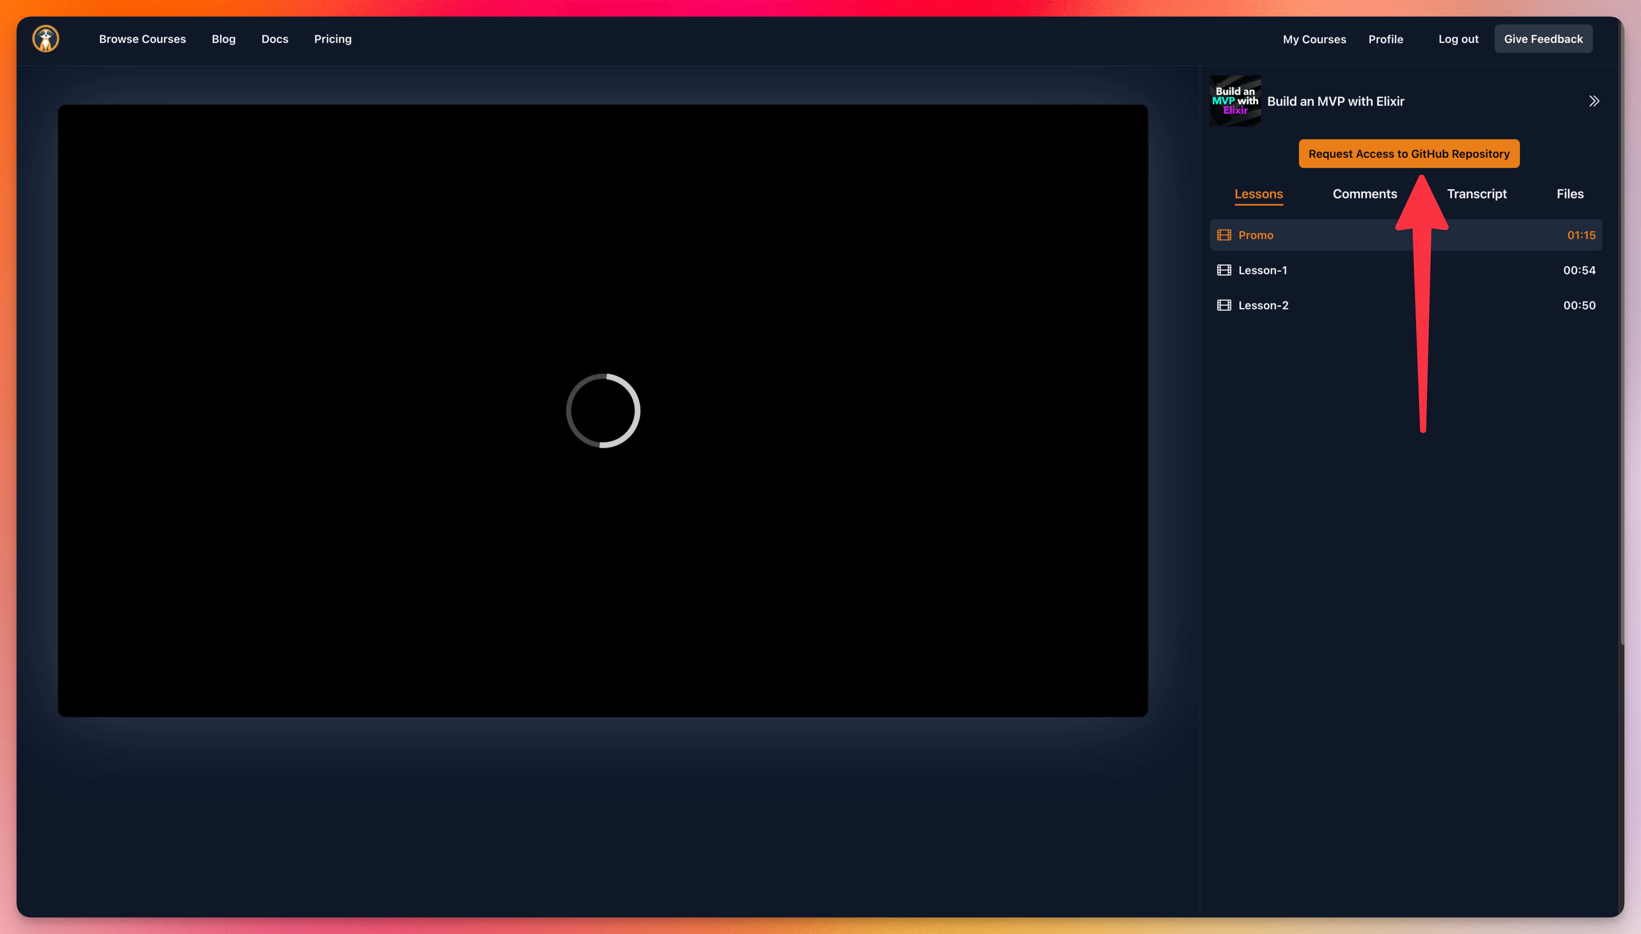Click Log out in the header
This screenshot has height=934, width=1641.
pyautogui.click(x=1457, y=39)
